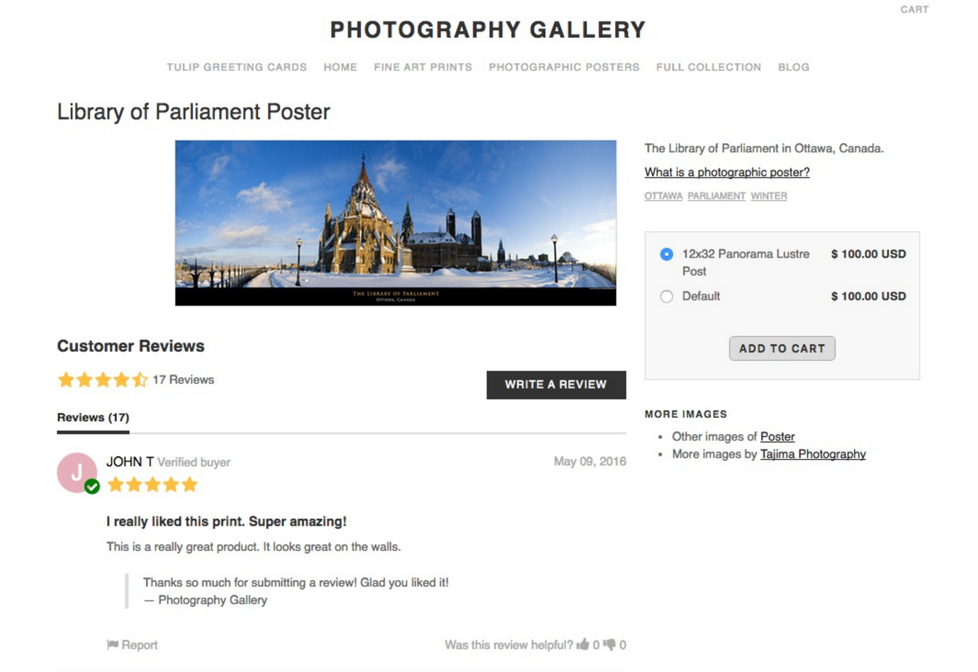
Task: Click the overall star rating summary
Action: point(102,380)
